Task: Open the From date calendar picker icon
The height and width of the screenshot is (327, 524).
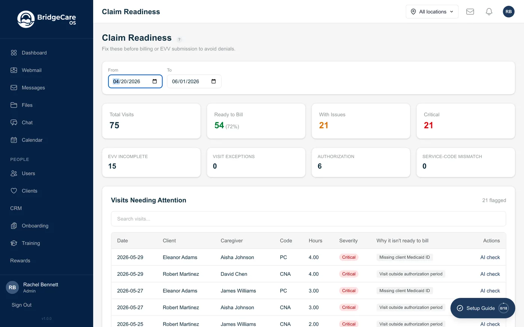Action: click(x=155, y=81)
